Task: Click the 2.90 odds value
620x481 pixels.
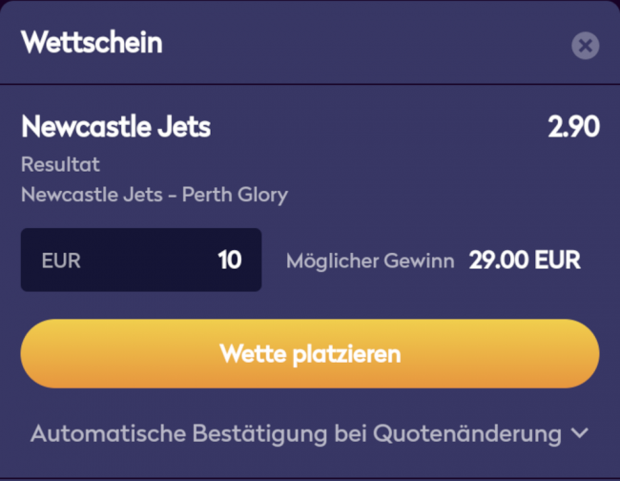Action: pos(573,126)
